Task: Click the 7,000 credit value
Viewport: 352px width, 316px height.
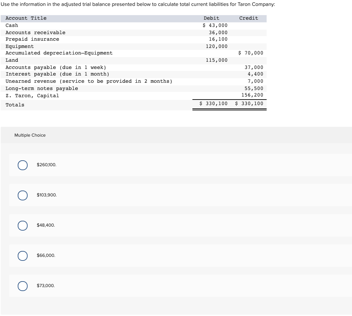Action: pyautogui.click(x=255, y=81)
